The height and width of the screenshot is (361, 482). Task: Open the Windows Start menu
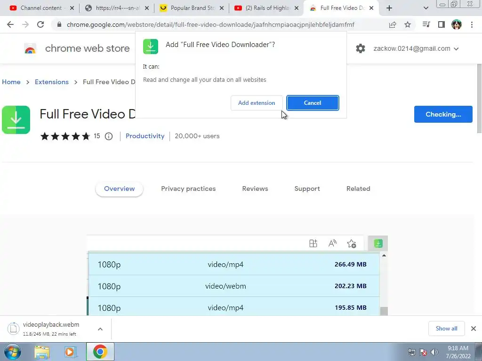13,352
